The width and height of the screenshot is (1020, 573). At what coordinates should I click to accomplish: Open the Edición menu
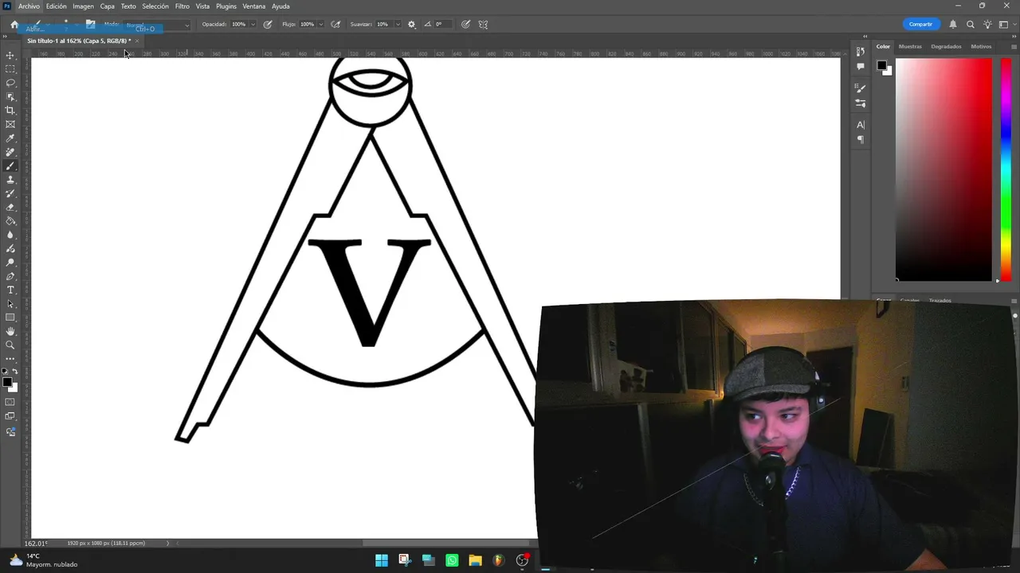pos(57,6)
